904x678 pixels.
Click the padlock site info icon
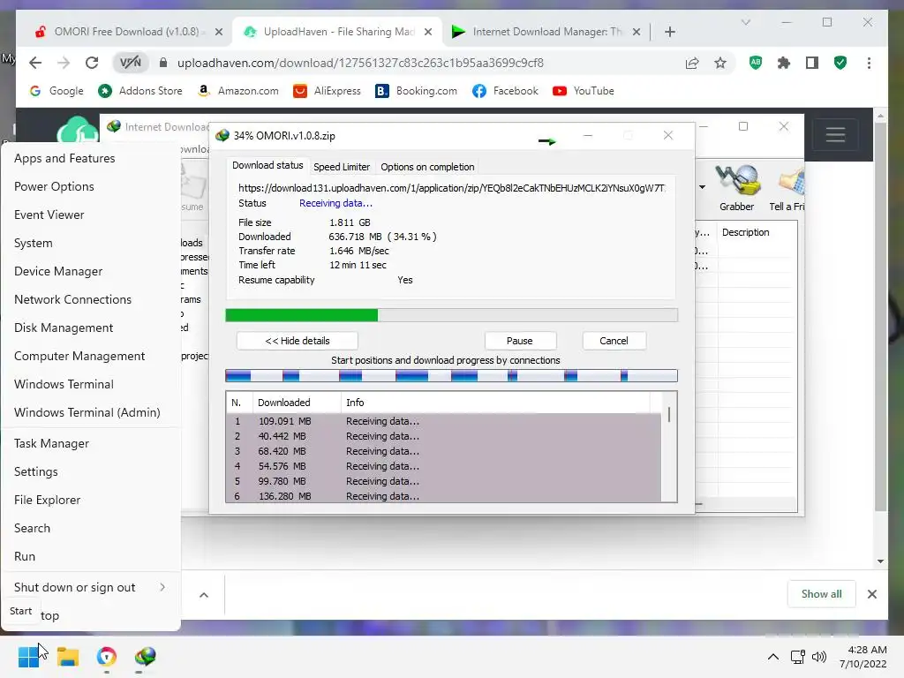[x=163, y=63]
